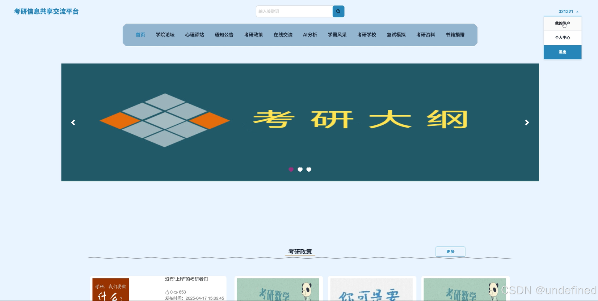Click 退出 to log out

point(563,52)
